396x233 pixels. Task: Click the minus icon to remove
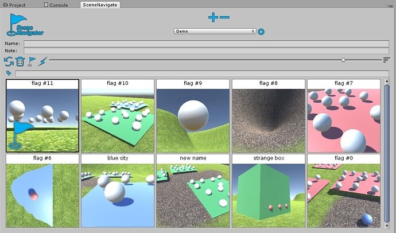(225, 17)
